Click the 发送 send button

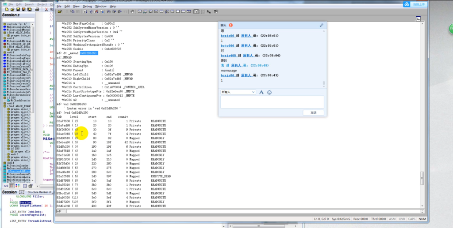pos(314,112)
